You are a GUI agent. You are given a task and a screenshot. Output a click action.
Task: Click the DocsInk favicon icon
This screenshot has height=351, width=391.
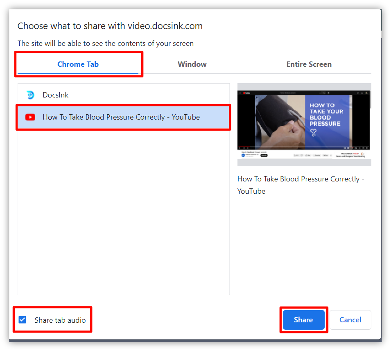(x=30, y=95)
